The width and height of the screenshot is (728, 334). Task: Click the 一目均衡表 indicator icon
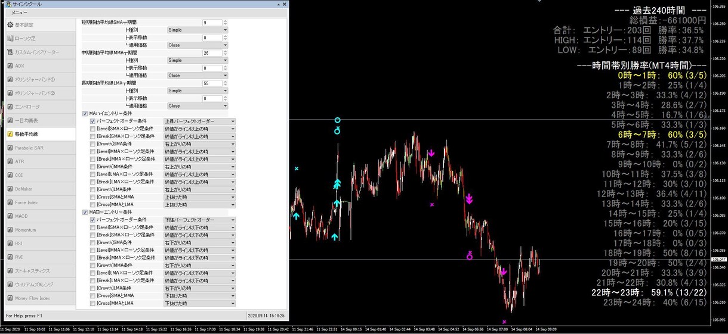coord(10,120)
